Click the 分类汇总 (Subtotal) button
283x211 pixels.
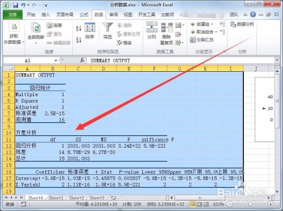[201, 40]
